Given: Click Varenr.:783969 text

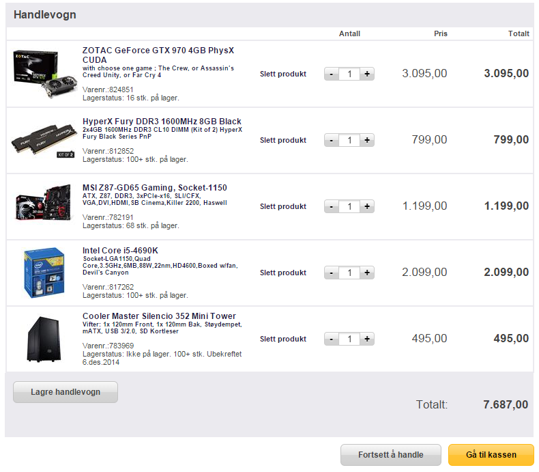Looking at the screenshot, I should [x=108, y=346].
